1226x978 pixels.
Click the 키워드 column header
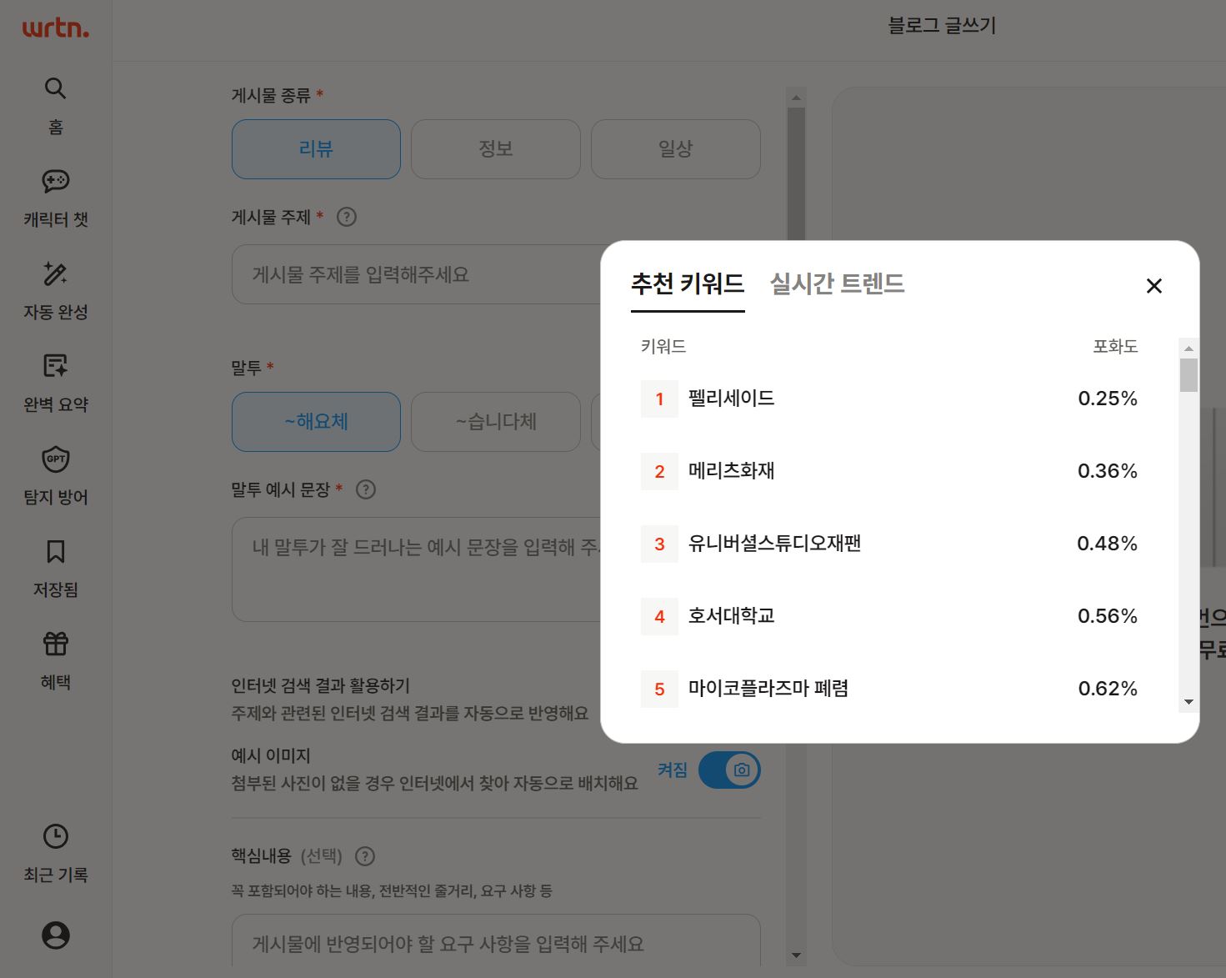coord(663,346)
